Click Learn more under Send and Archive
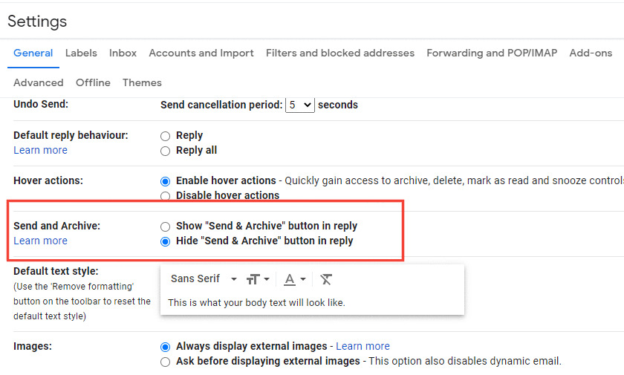 tap(41, 241)
